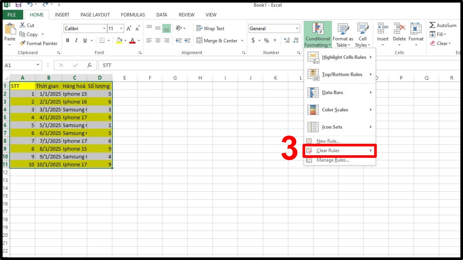
Task: Switch to the PAGE LAYOUT tab
Action: 95,15
